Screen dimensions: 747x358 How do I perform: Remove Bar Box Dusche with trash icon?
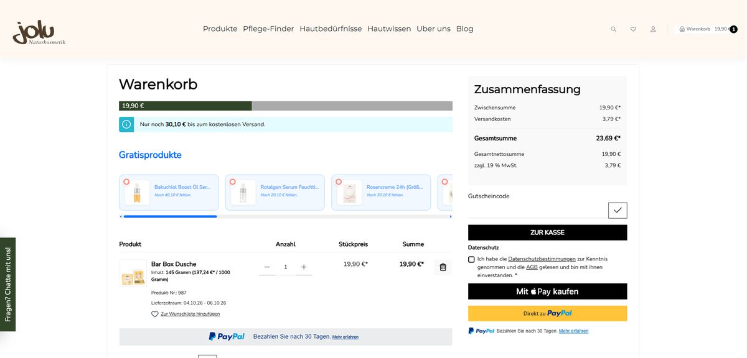point(443,267)
